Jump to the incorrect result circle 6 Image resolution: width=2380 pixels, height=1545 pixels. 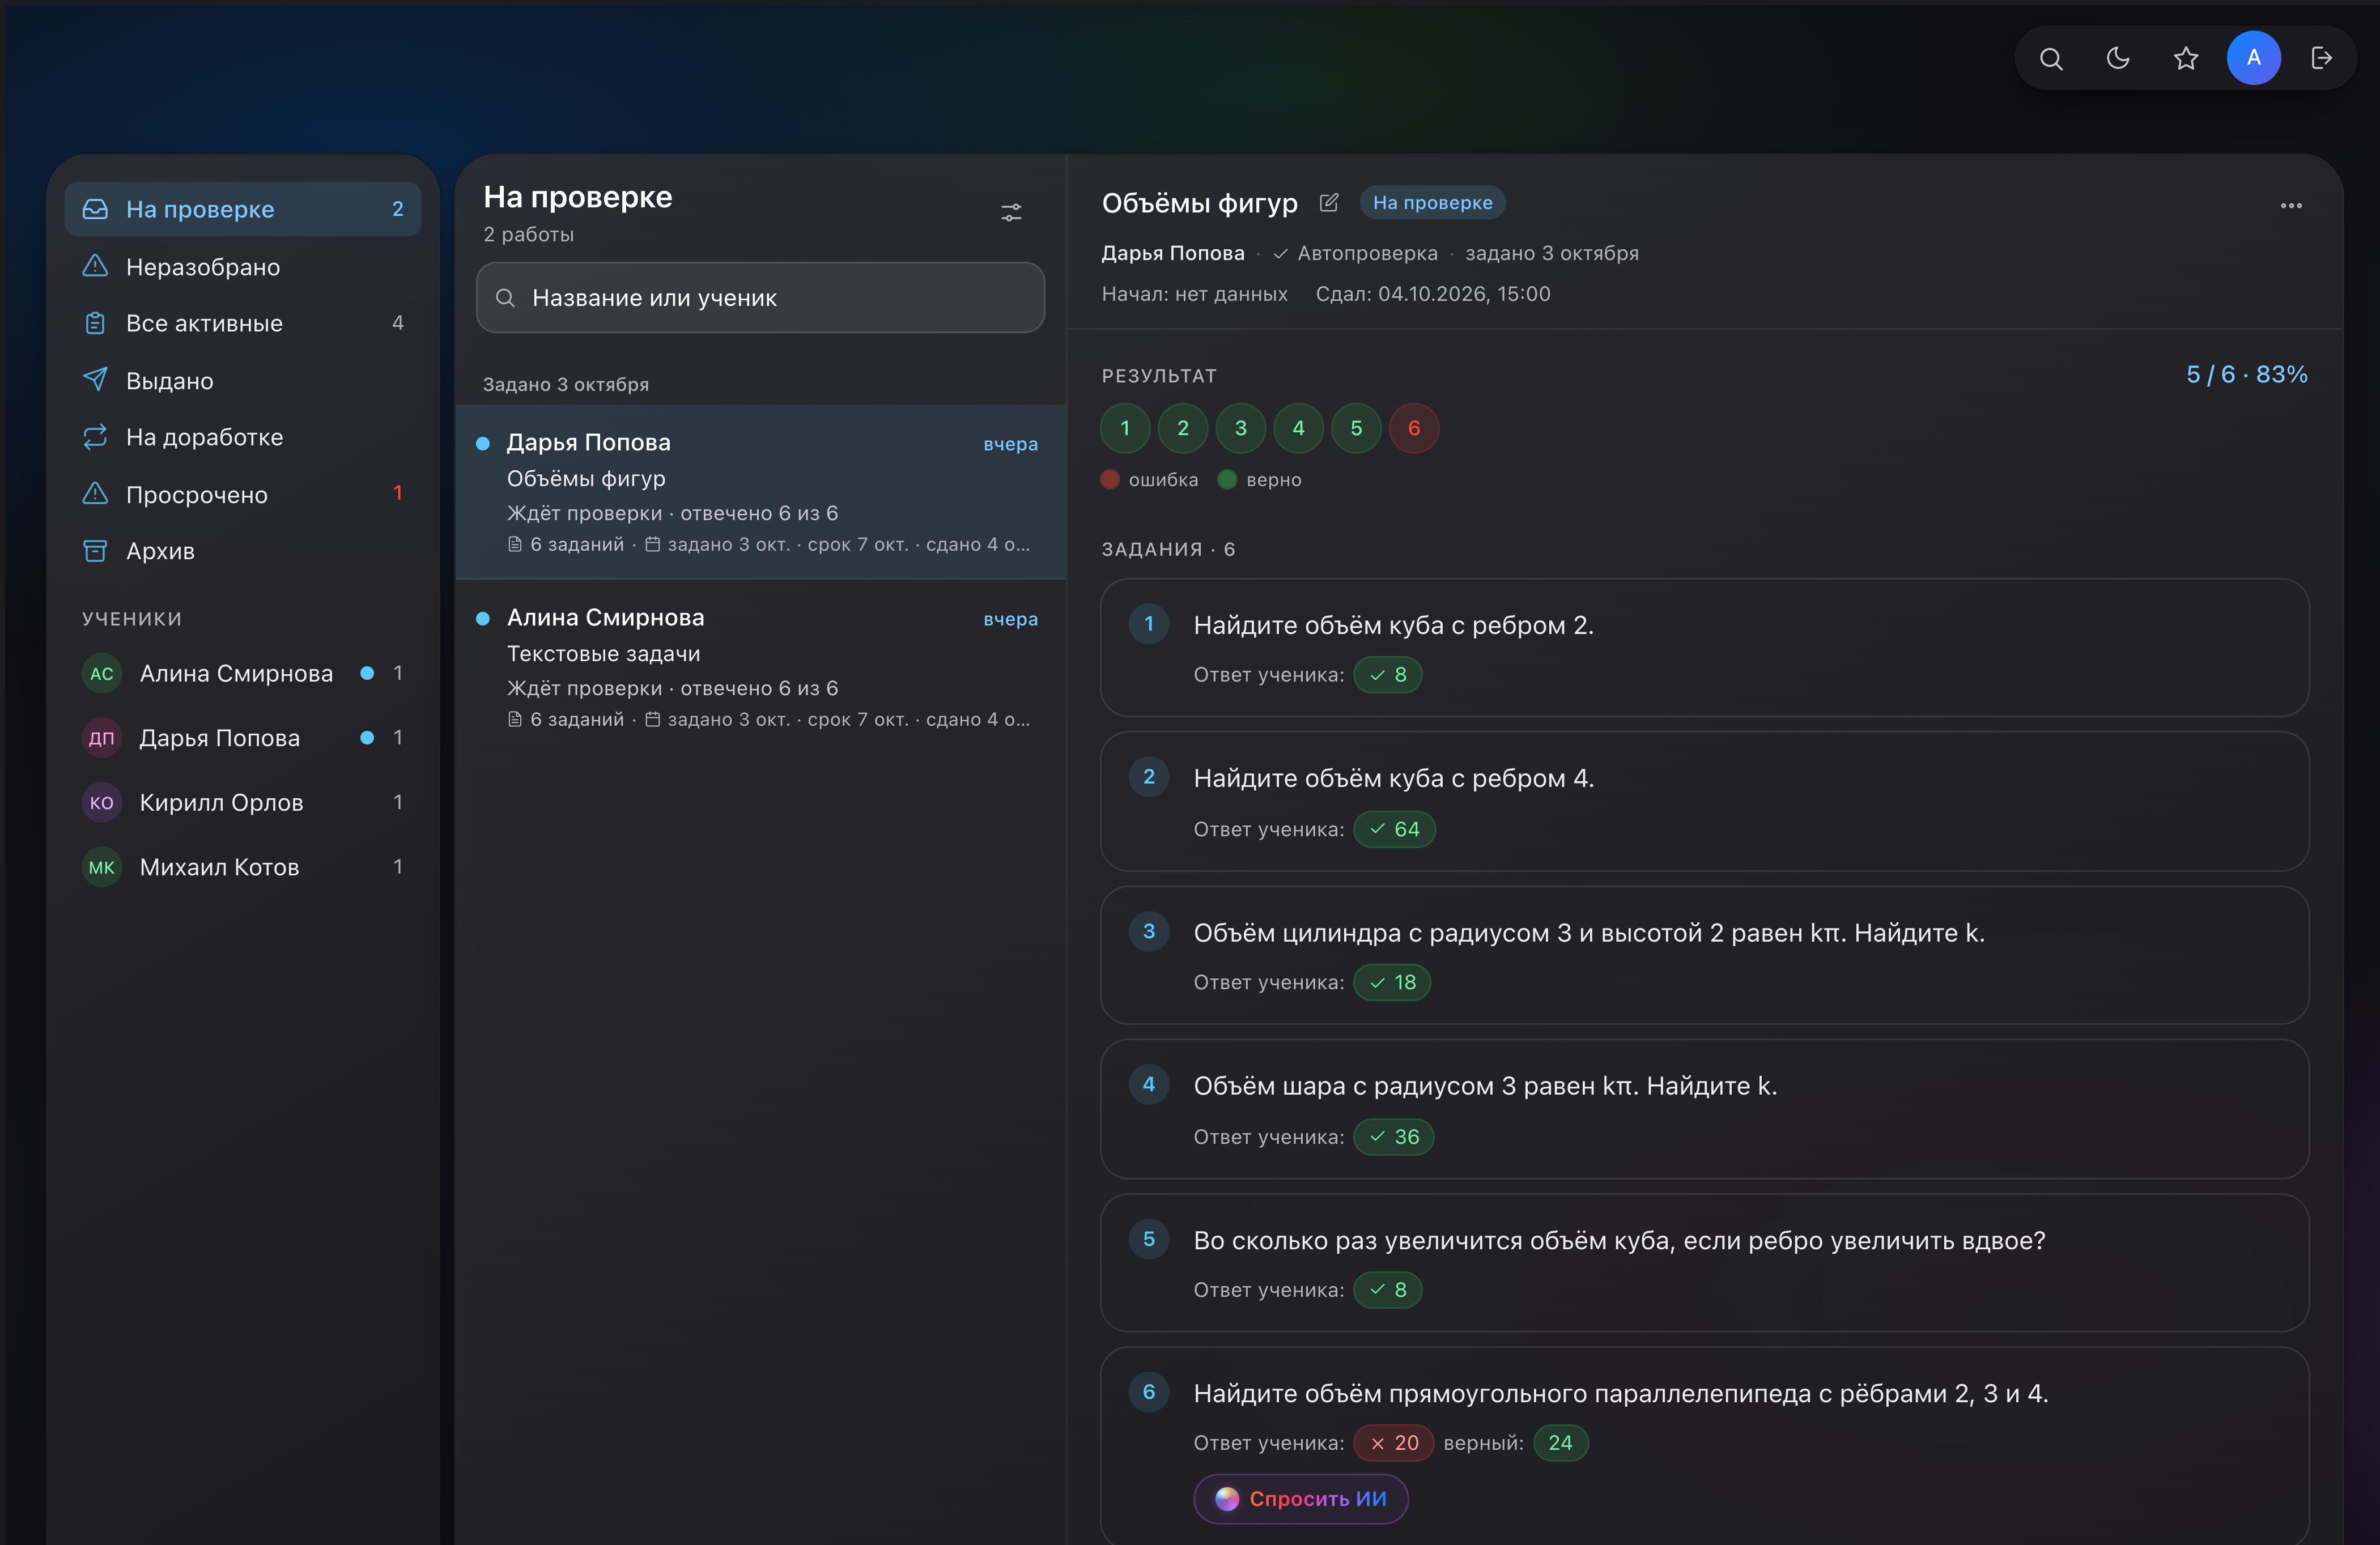click(1414, 428)
